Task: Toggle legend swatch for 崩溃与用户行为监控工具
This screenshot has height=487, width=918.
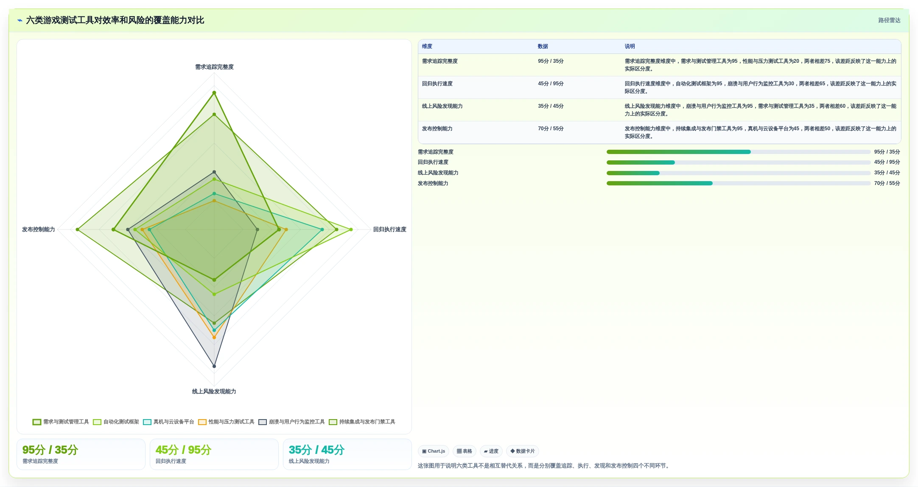Action: [x=263, y=422]
